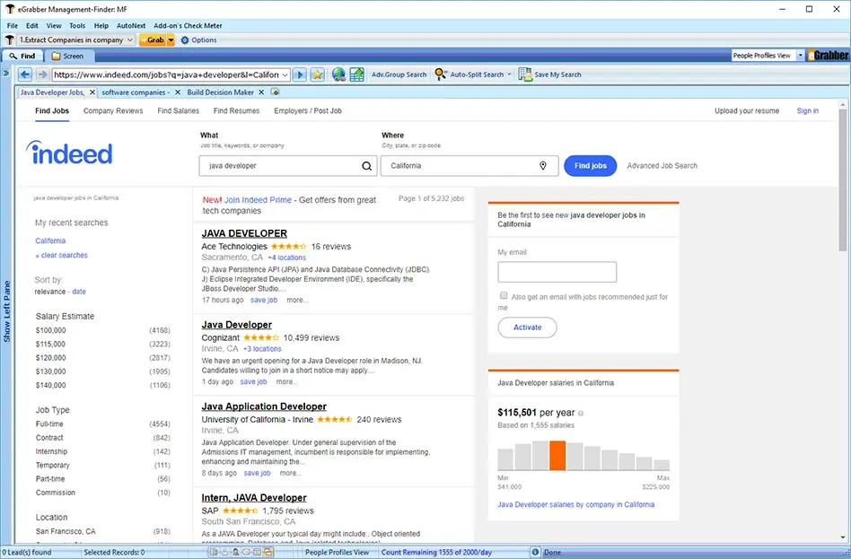The height and width of the screenshot is (559, 851).
Task: Click the magnifier in the What search field
Action: coord(367,166)
